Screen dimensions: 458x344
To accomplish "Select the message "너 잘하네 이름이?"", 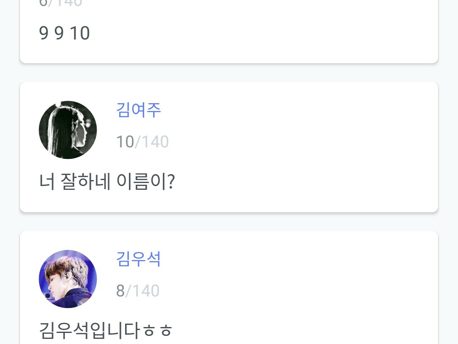I will 107,182.
